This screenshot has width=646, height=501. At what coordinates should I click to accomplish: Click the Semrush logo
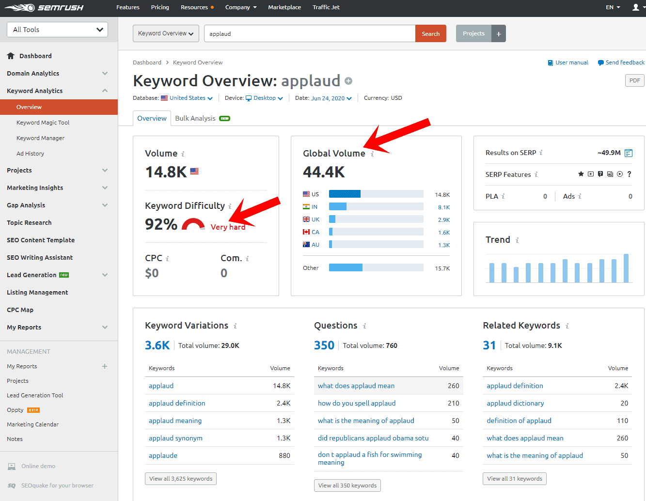pyautogui.click(x=44, y=7)
